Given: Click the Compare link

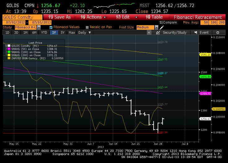Looking at the screenshot, I should (168, 22).
